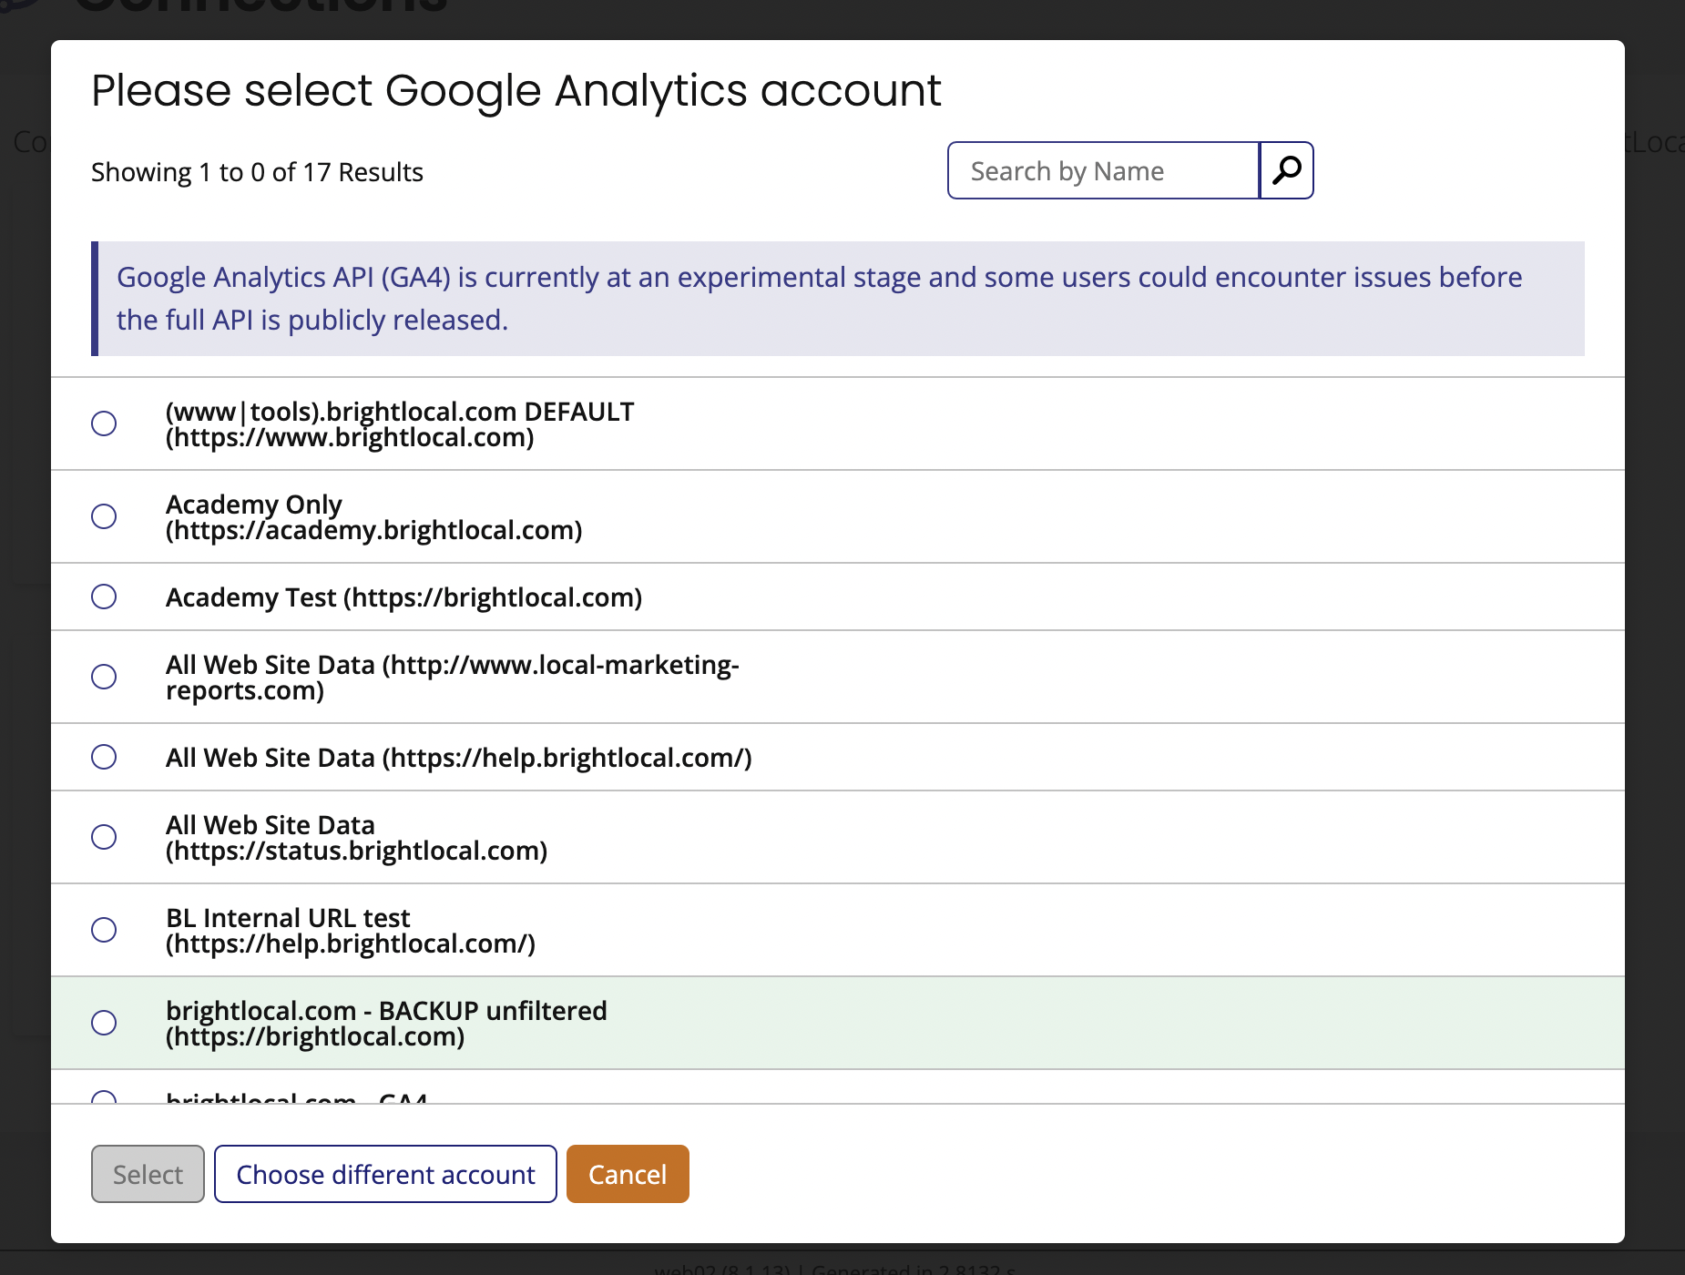
Task: Click the magnifier search icon button
Action: 1286,170
